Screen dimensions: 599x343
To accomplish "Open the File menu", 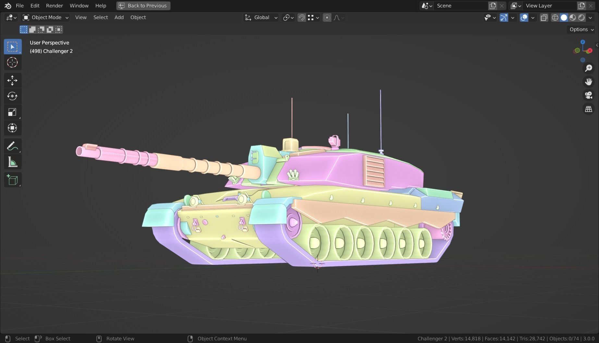I will click(x=20, y=6).
